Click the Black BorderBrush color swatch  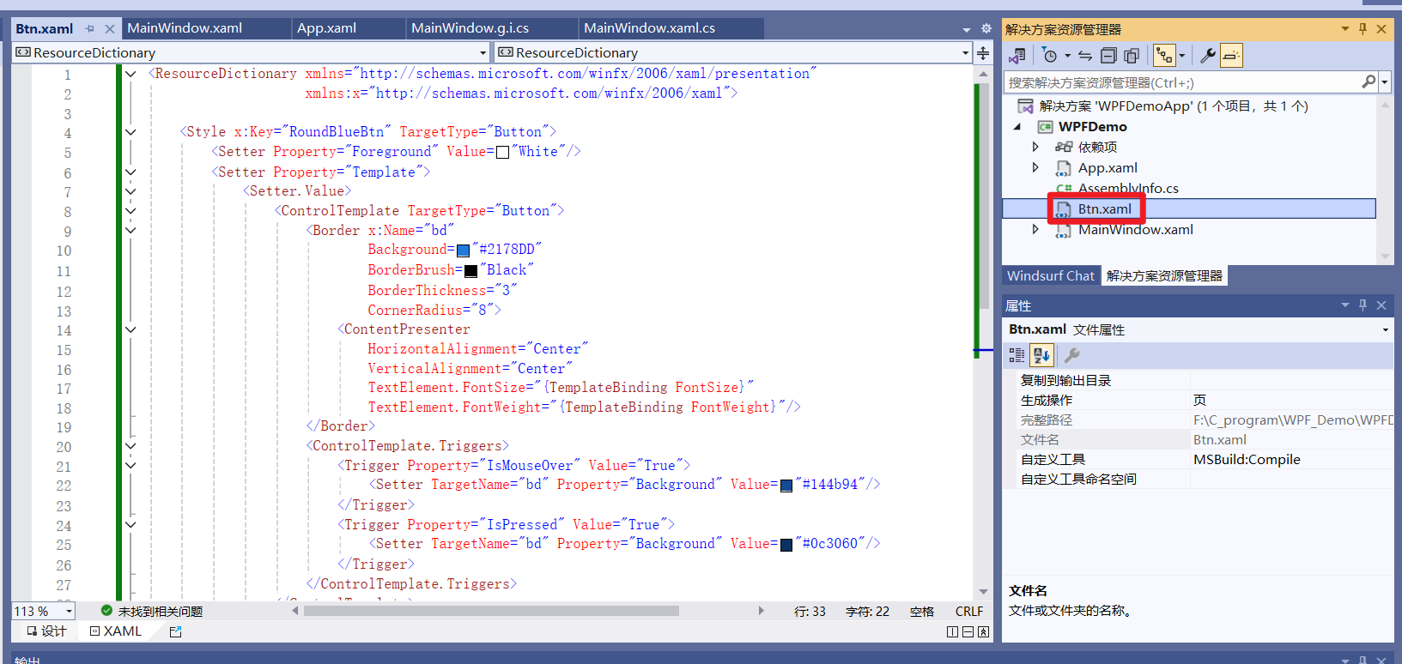(470, 271)
